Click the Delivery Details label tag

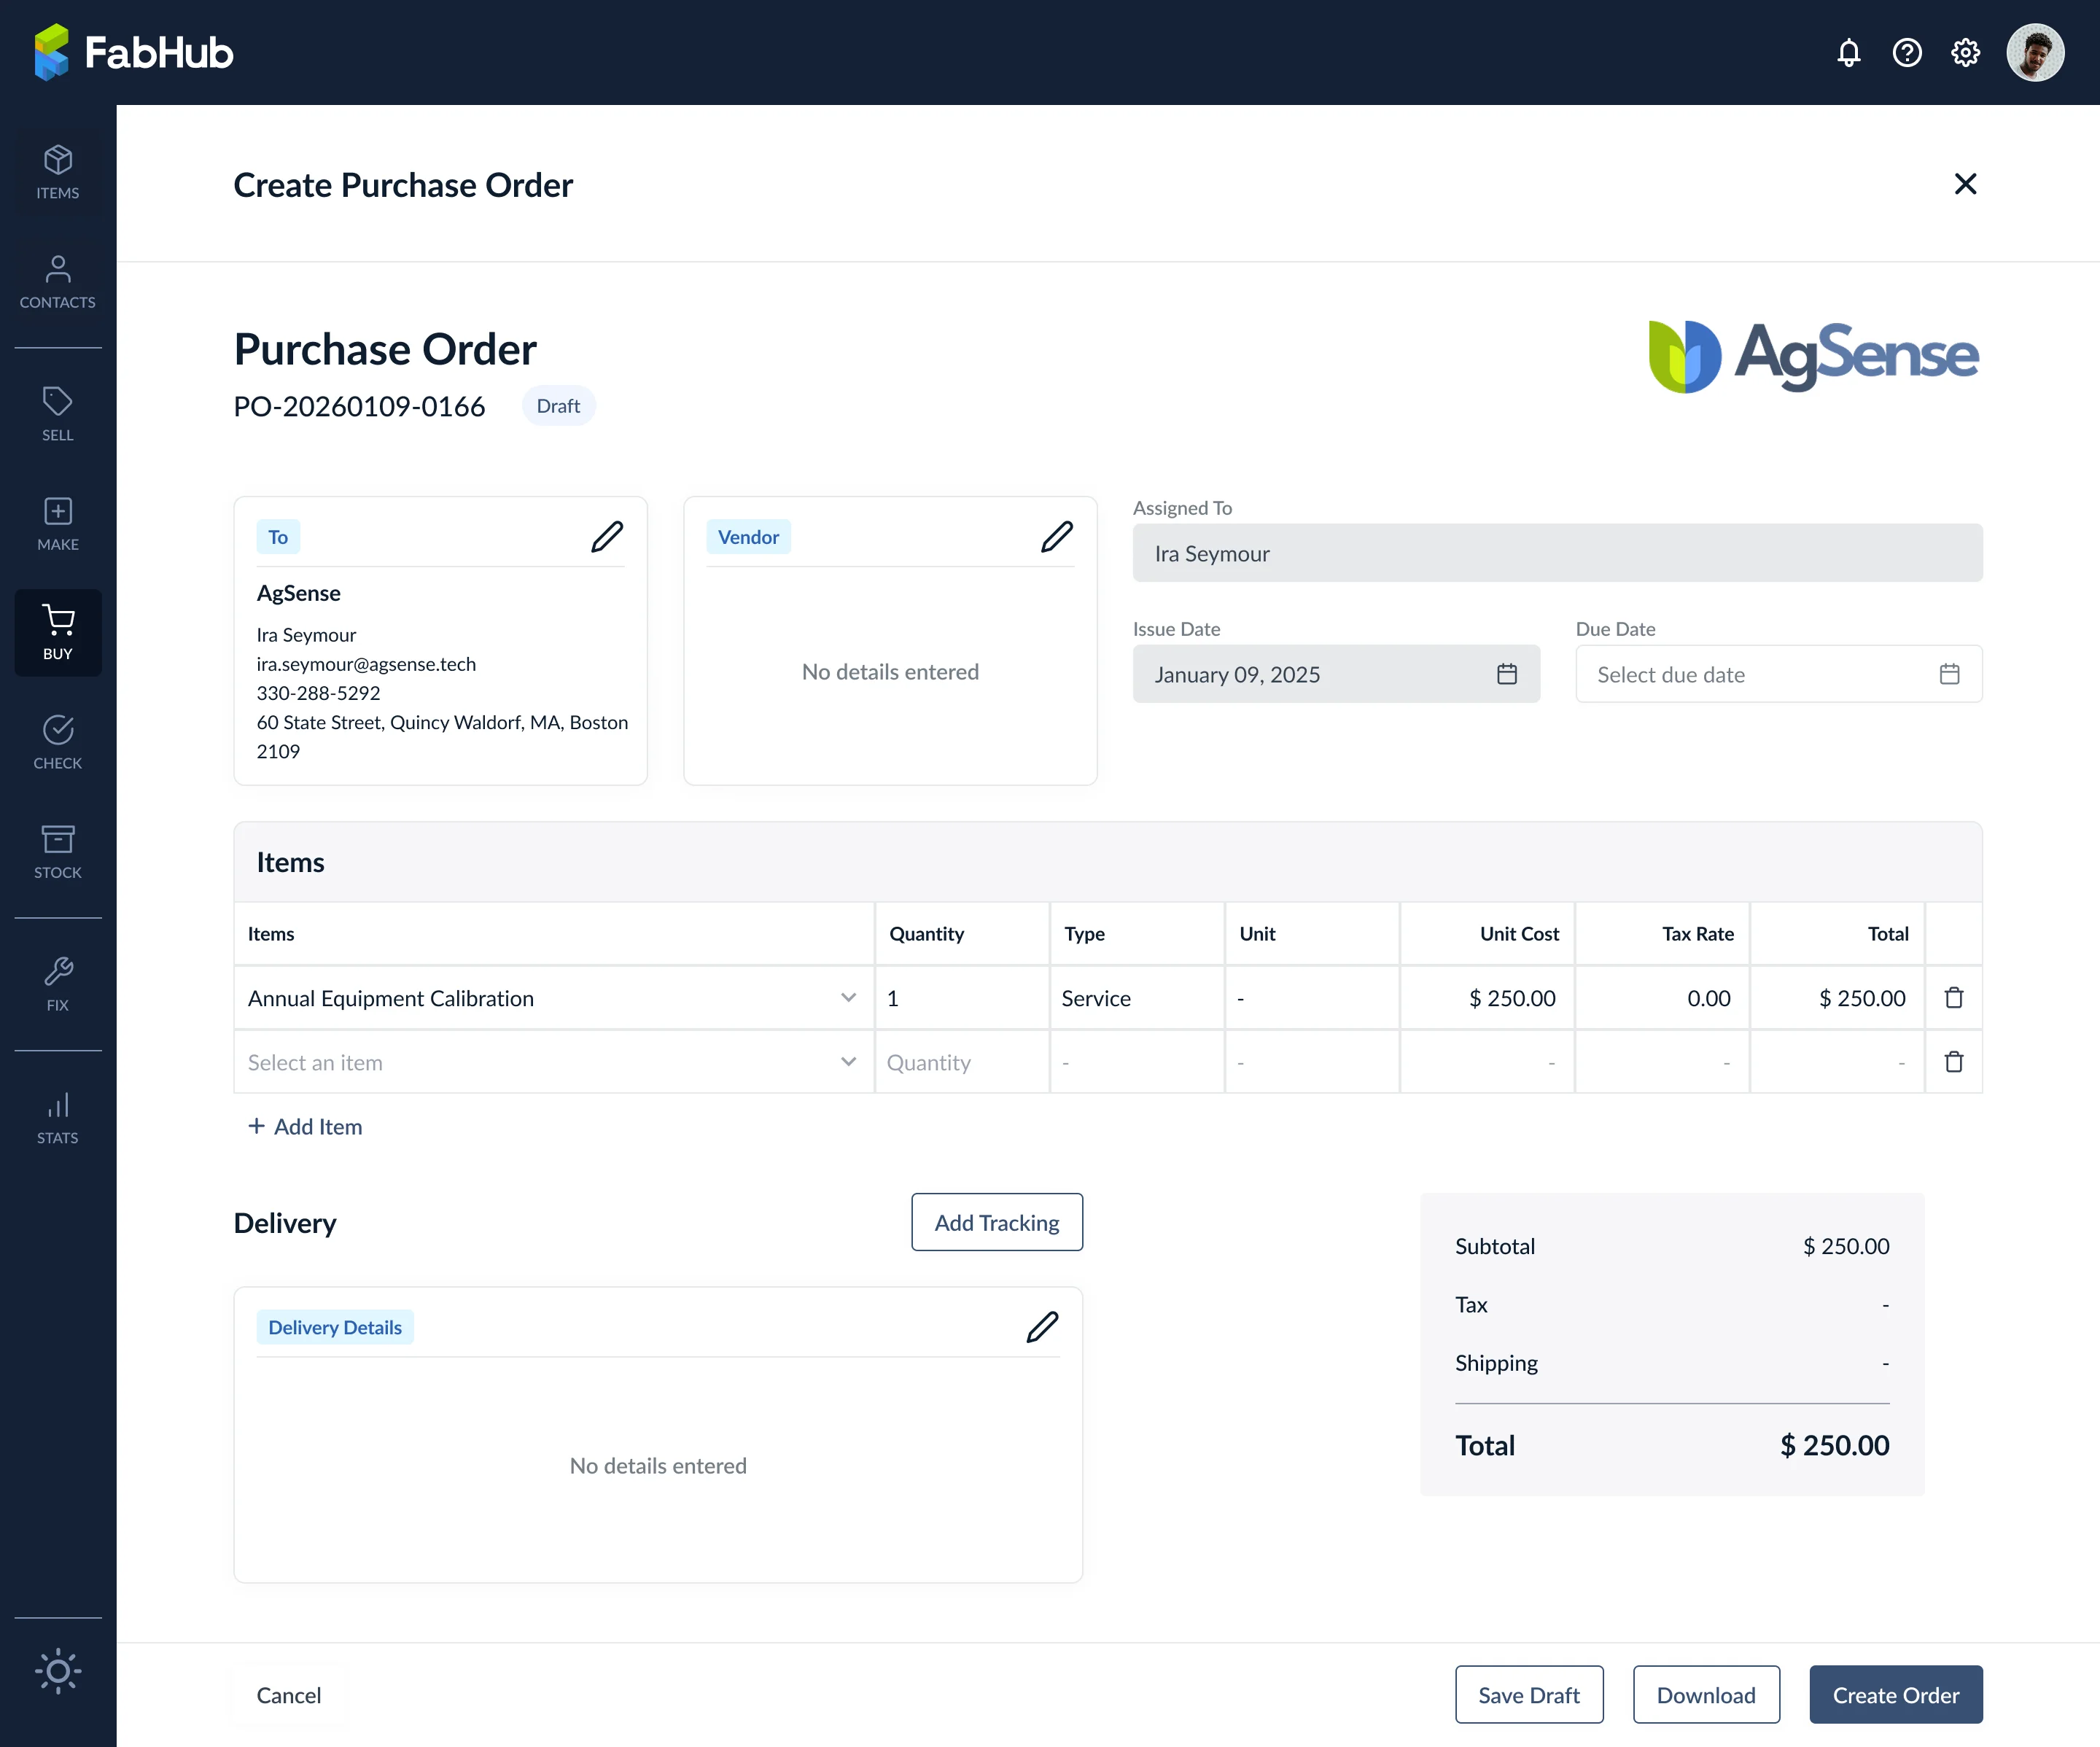[x=335, y=1327]
